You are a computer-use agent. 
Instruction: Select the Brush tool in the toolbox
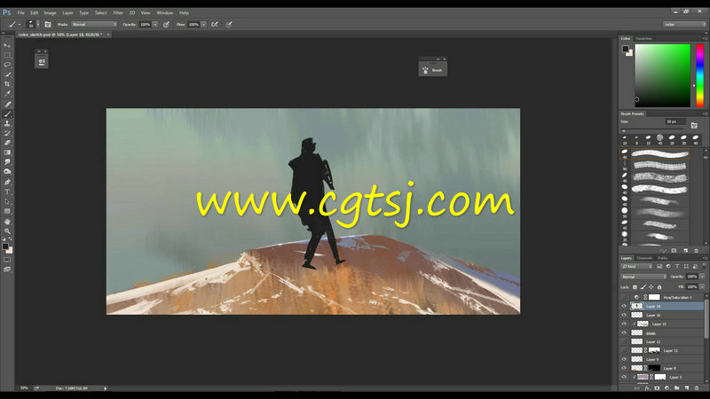coord(7,114)
